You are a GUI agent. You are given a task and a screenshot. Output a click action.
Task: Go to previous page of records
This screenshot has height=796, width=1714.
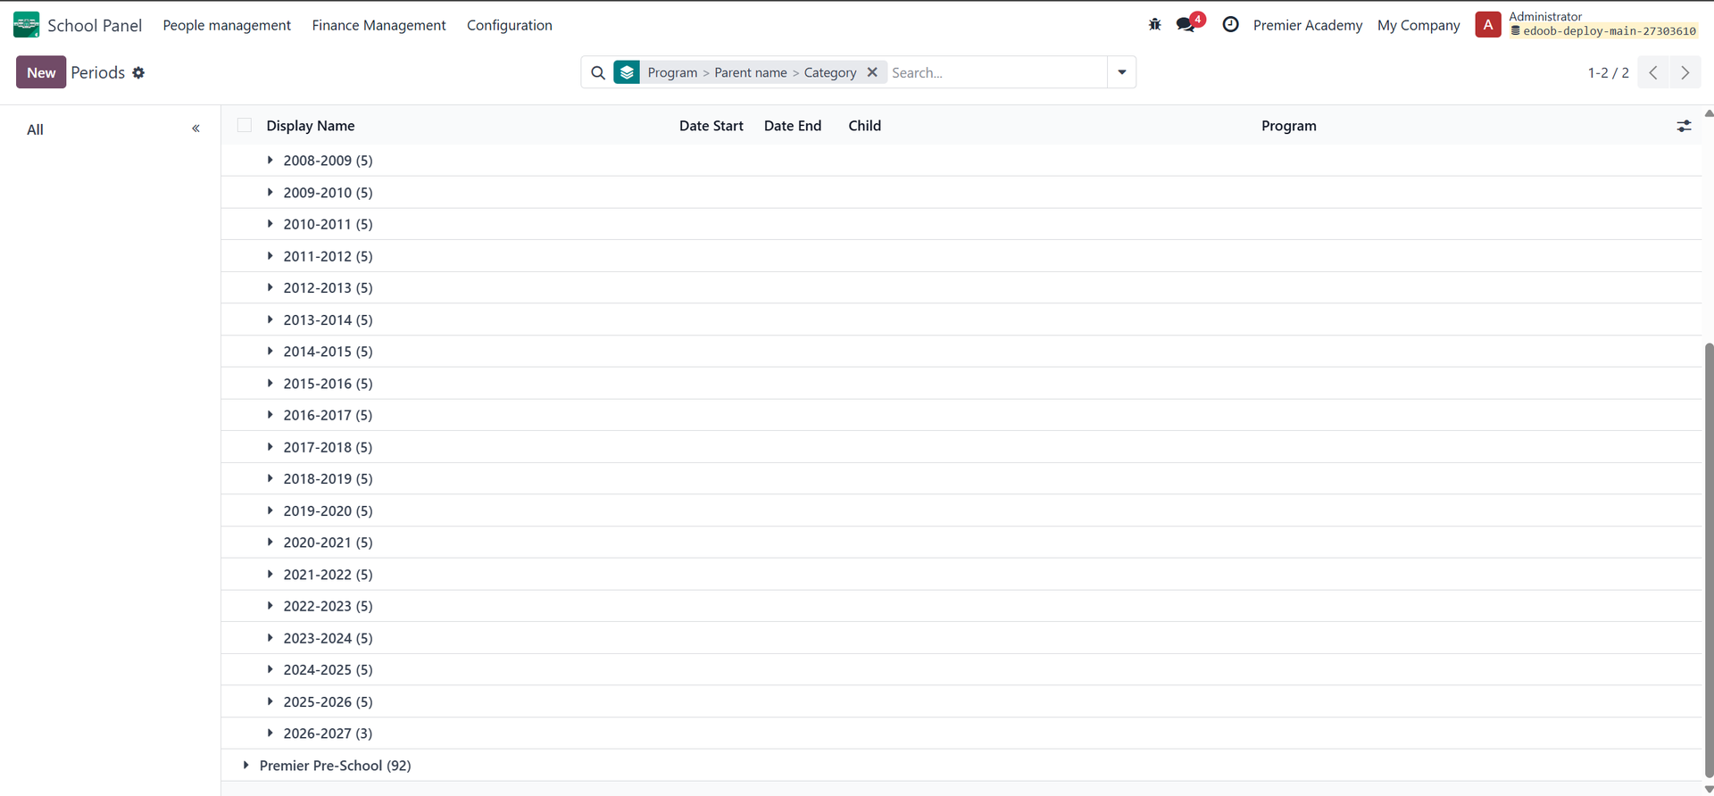(1653, 73)
